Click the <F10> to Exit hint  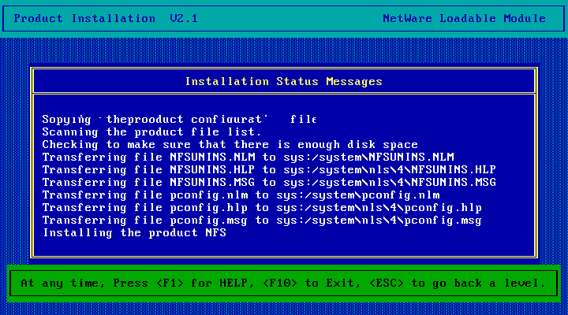coord(312,283)
